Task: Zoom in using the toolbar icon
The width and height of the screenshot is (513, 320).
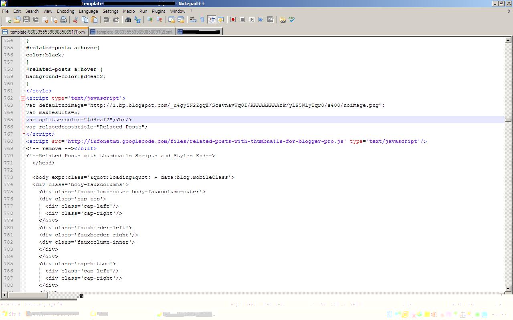Action: 150,20
